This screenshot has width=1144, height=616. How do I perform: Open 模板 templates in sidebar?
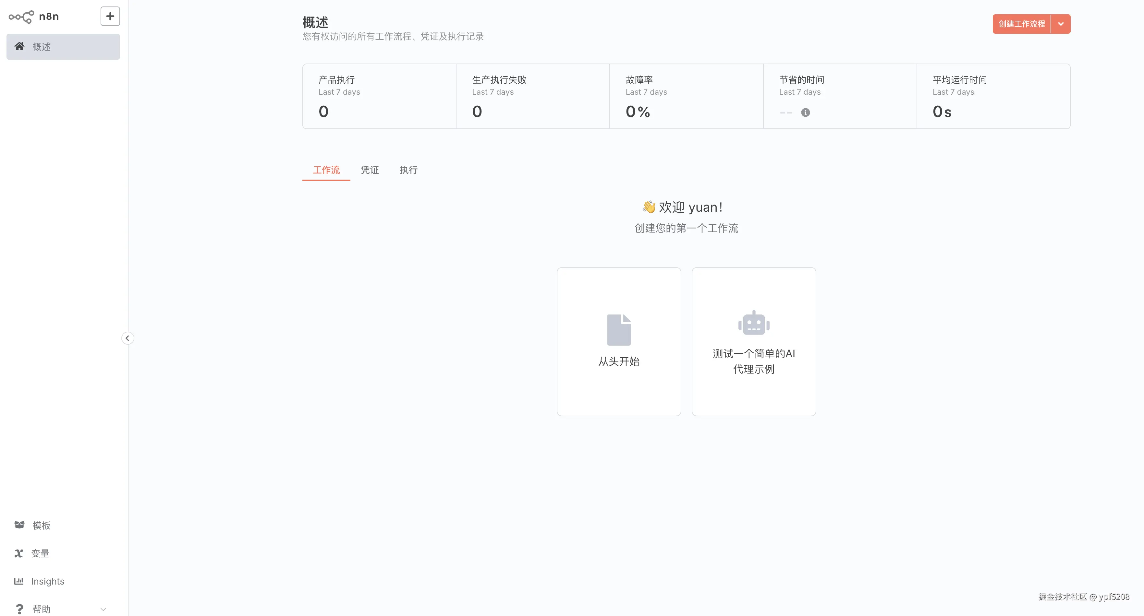pos(41,526)
